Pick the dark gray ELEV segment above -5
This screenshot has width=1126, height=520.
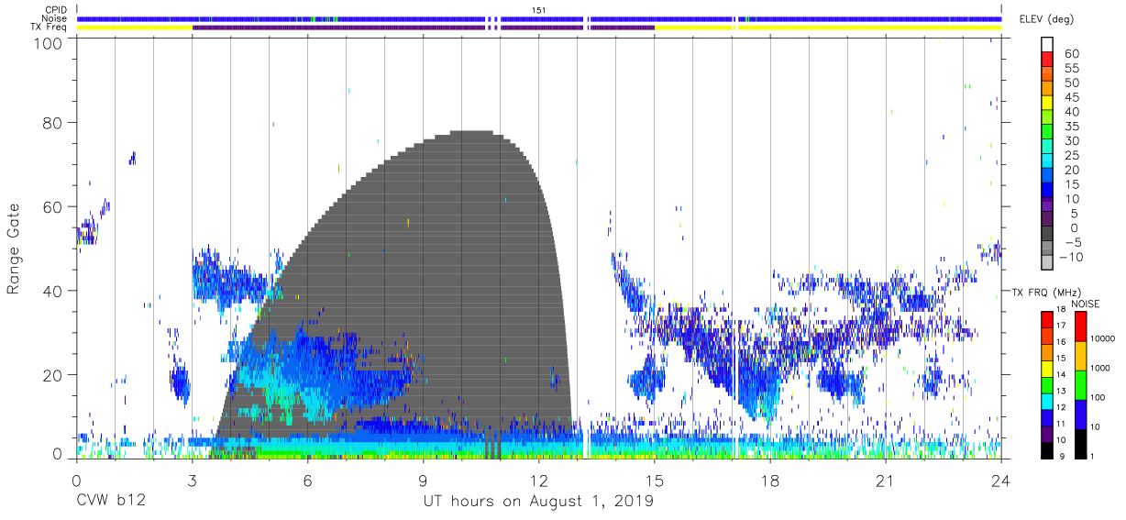coord(1049,234)
